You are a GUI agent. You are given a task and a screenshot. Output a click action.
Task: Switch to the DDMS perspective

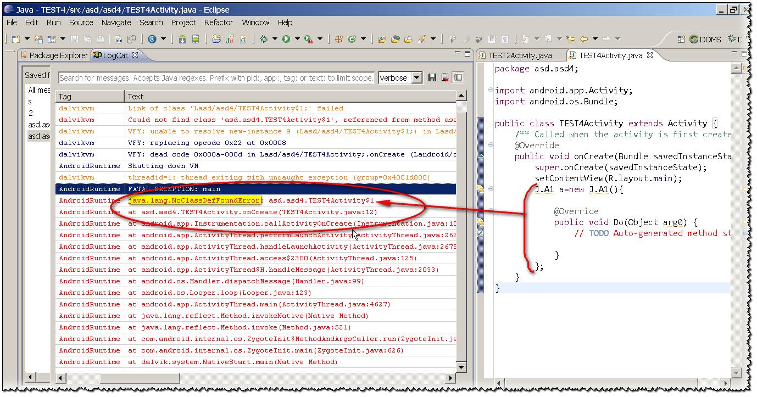click(705, 40)
